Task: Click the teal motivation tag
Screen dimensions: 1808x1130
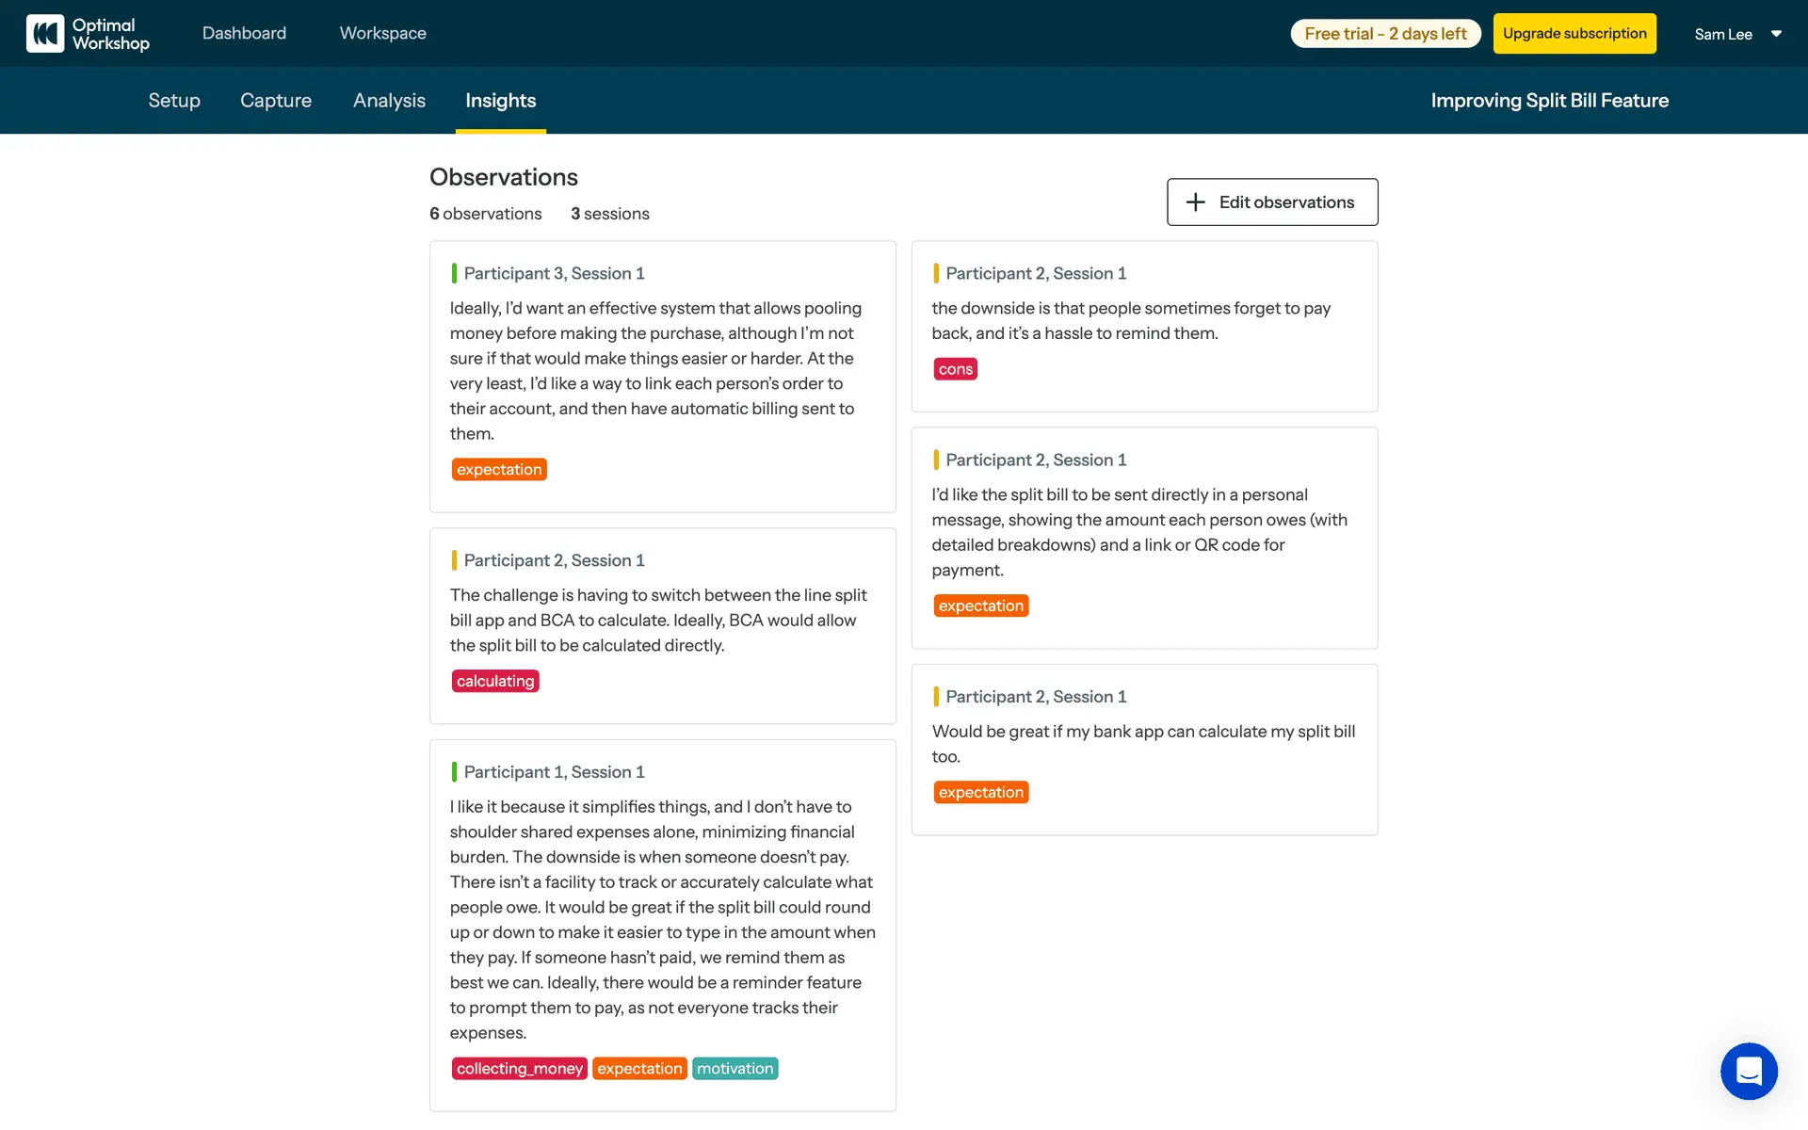Action: pyautogui.click(x=734, y=1069)
